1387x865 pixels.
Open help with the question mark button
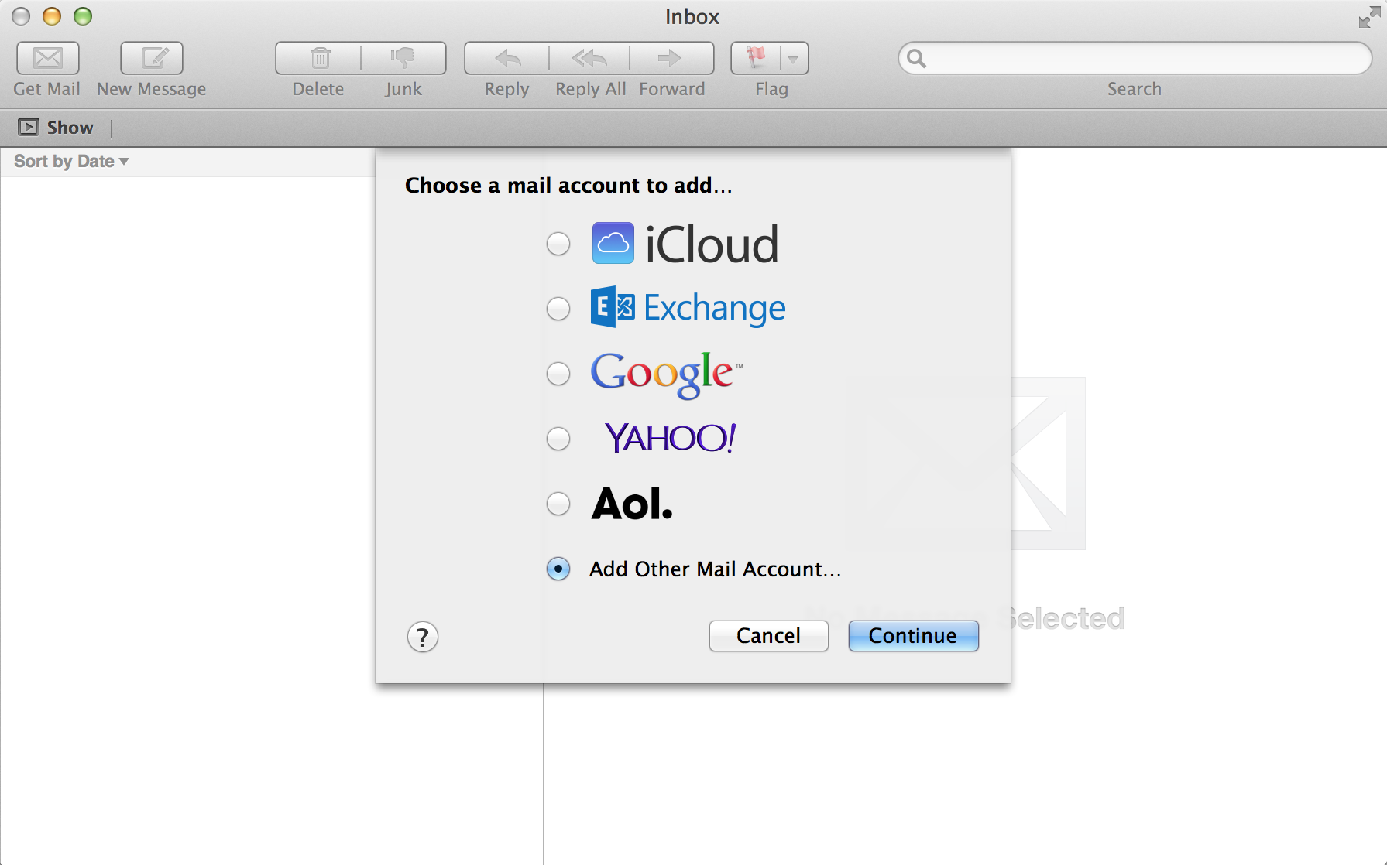pos(423,637)
